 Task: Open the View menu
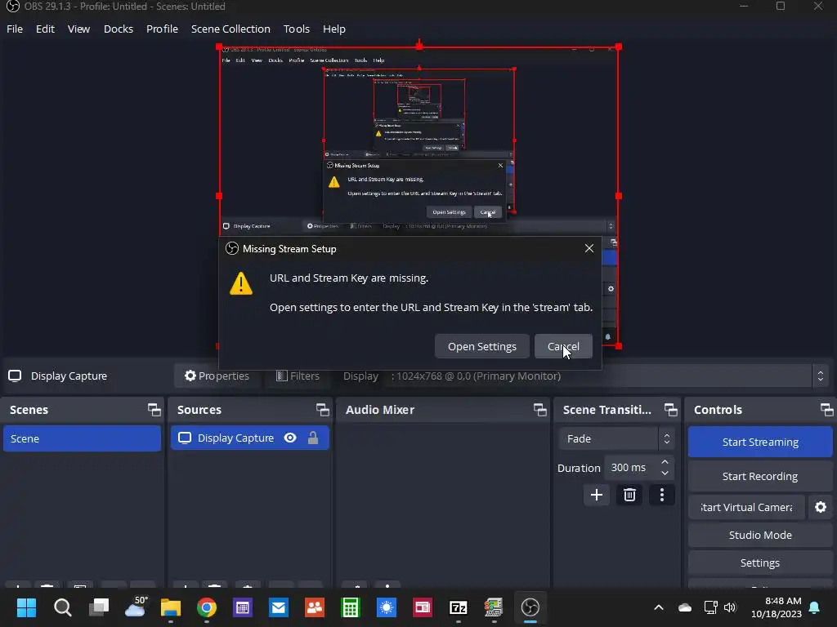coord(78,29)
